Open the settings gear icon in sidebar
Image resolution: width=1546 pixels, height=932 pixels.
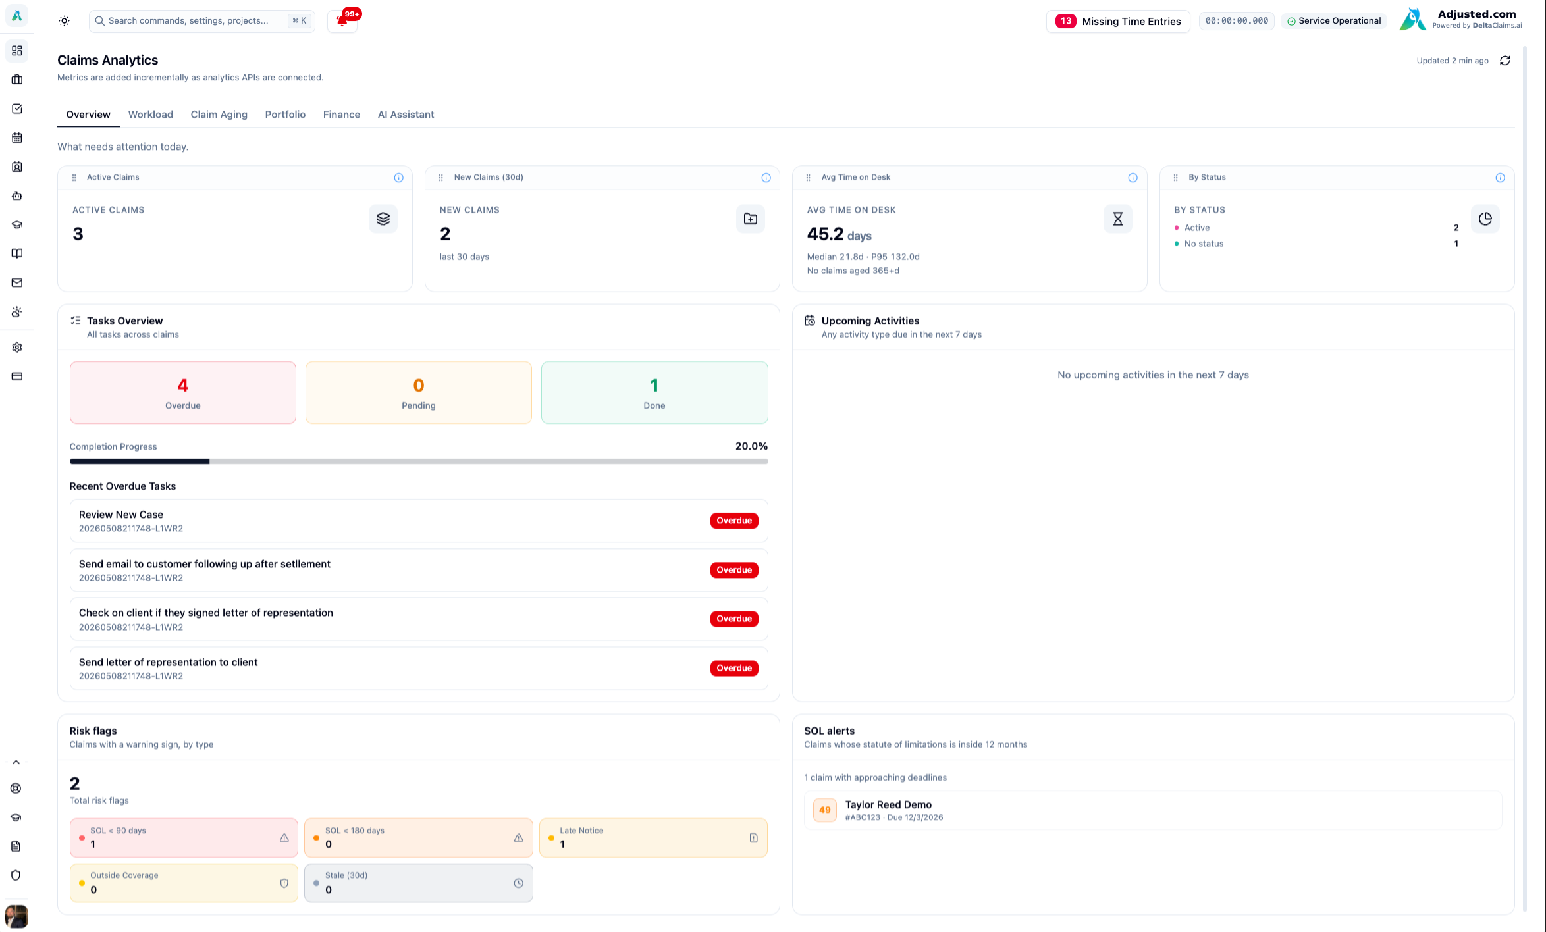[x=17, y=347]
